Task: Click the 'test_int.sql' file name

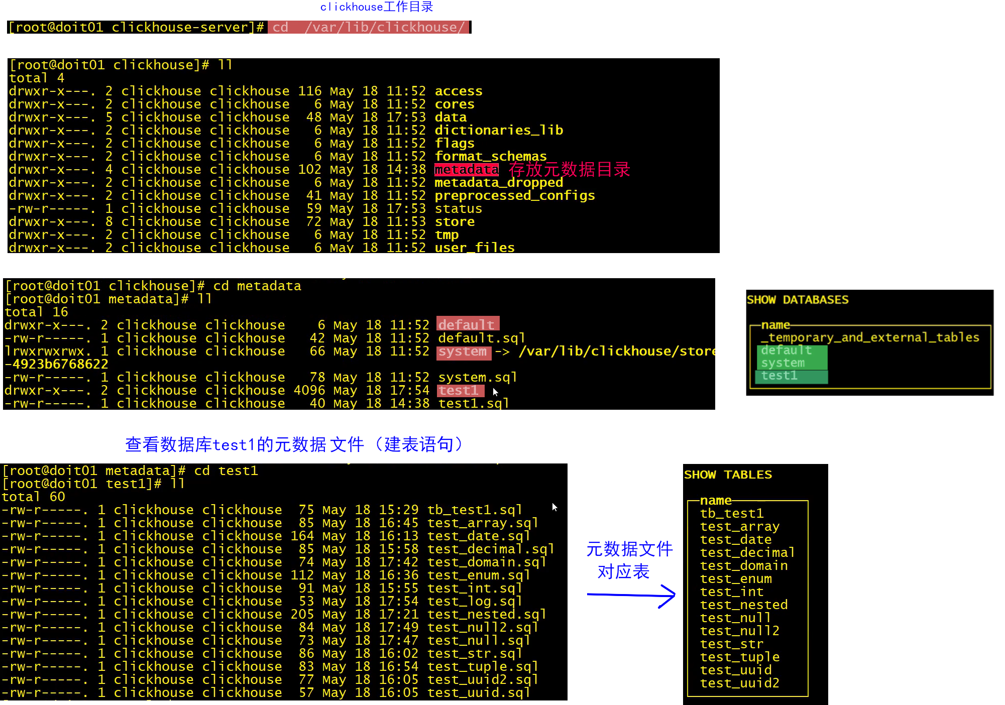Action: [475, 588]
